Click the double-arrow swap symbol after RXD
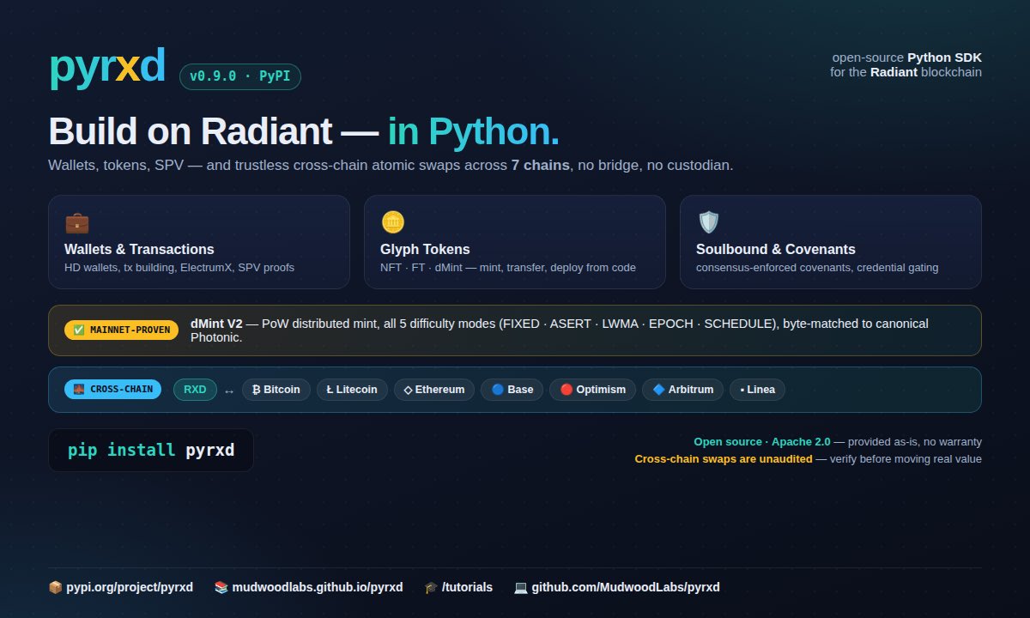1030x618 pixels. pyautogui.click(x=229, y=391)
